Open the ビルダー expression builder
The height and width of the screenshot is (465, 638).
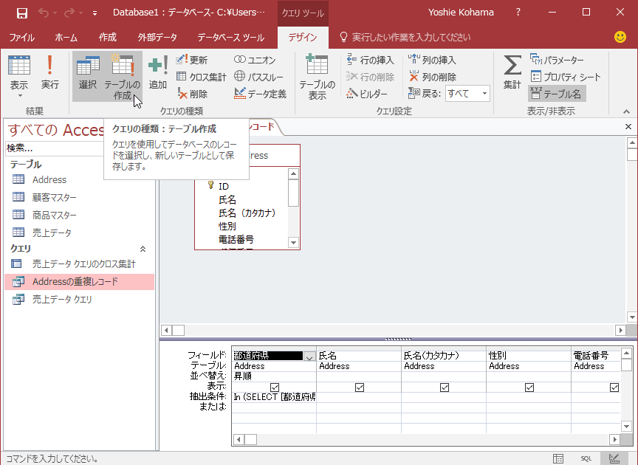[367, 94]
